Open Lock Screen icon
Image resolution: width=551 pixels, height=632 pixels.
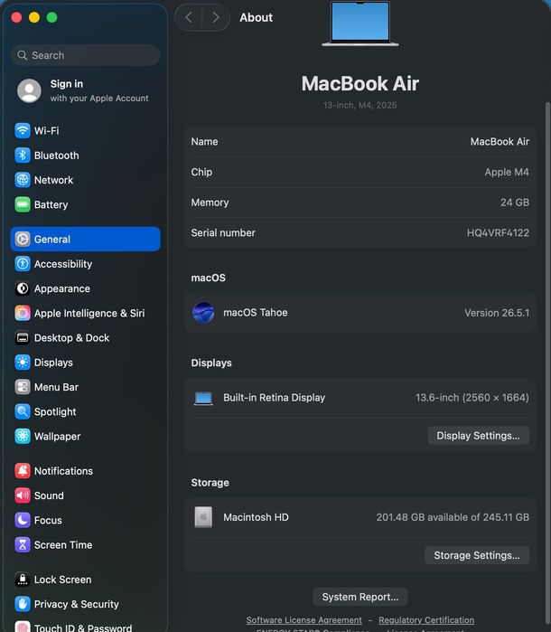click(x=23, y=580)
